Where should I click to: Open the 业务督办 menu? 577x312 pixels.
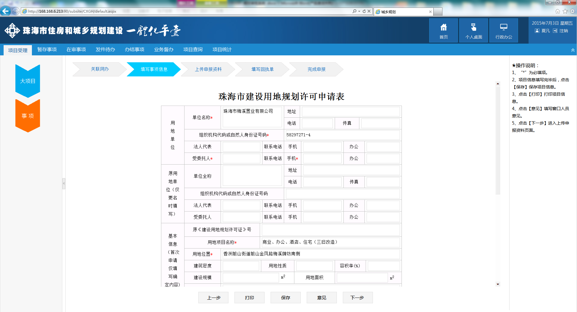164,50
